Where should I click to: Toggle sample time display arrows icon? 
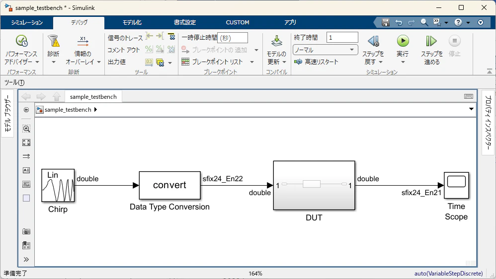click(x=26, y=156)
